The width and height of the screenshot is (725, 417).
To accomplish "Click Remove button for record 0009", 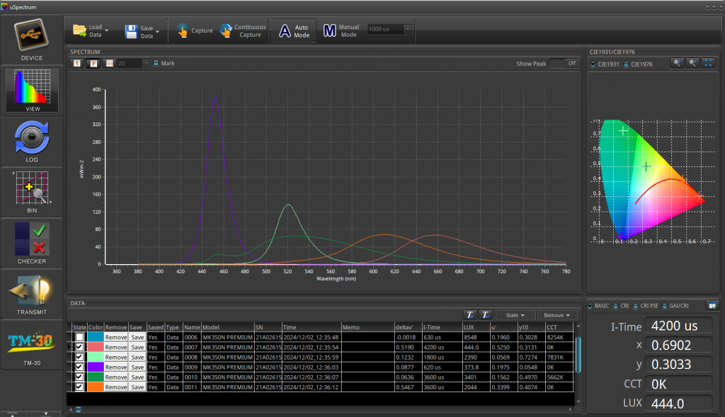I will [x=116, y=367].
